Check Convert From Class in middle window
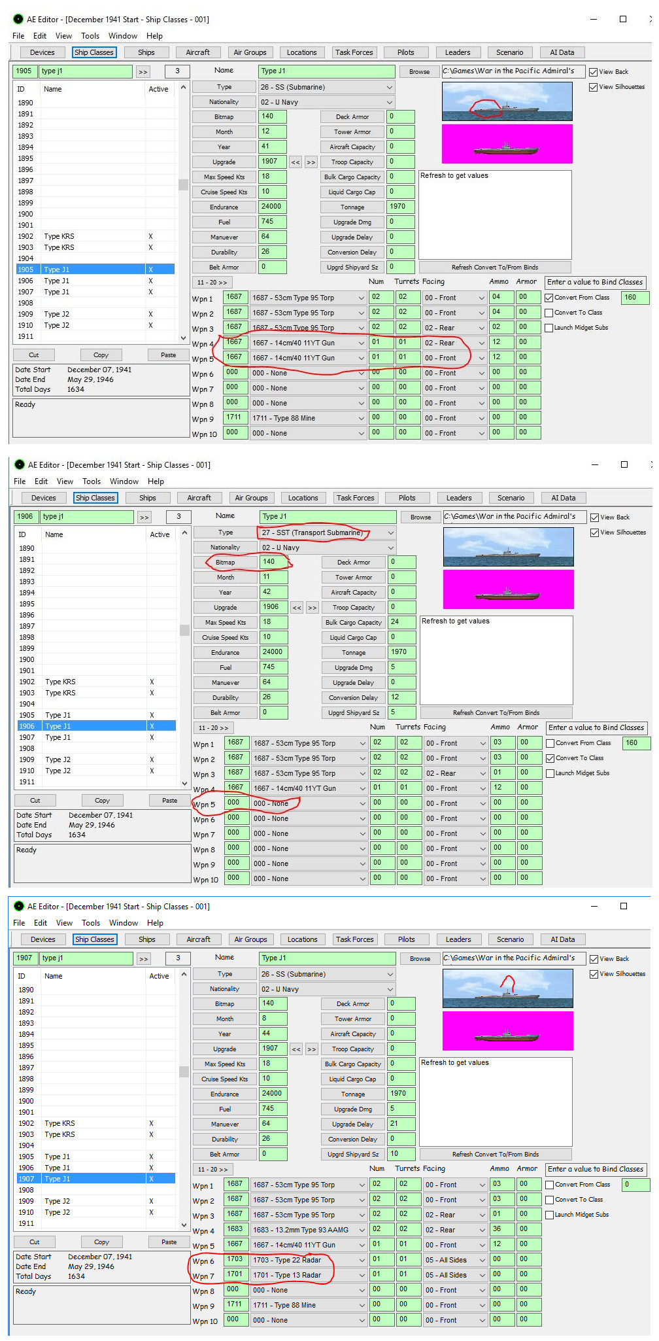Image resolution: width=659 pixels, height=1341 pixels. [x=550, y=743]
